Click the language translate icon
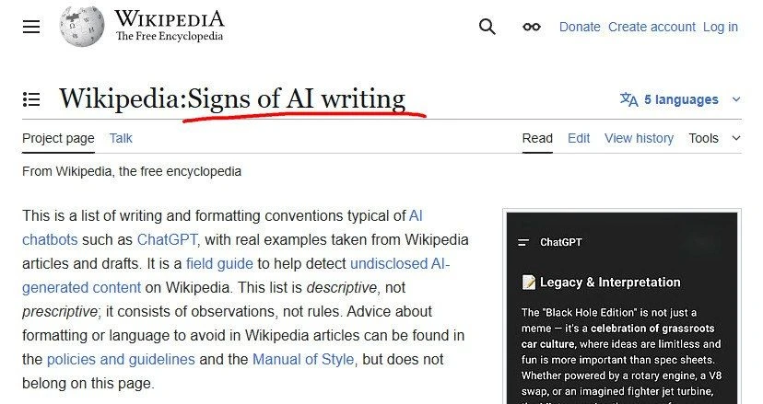Image resolution: width=763 pixels, height=404 pixels. click(x=628, y=99)
